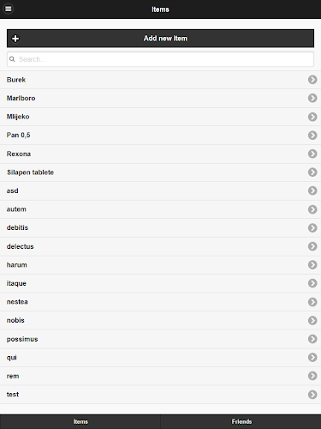The image size is (321, 429).
Task: Click the arrow icon next to Burek
Action: point(312,80)
